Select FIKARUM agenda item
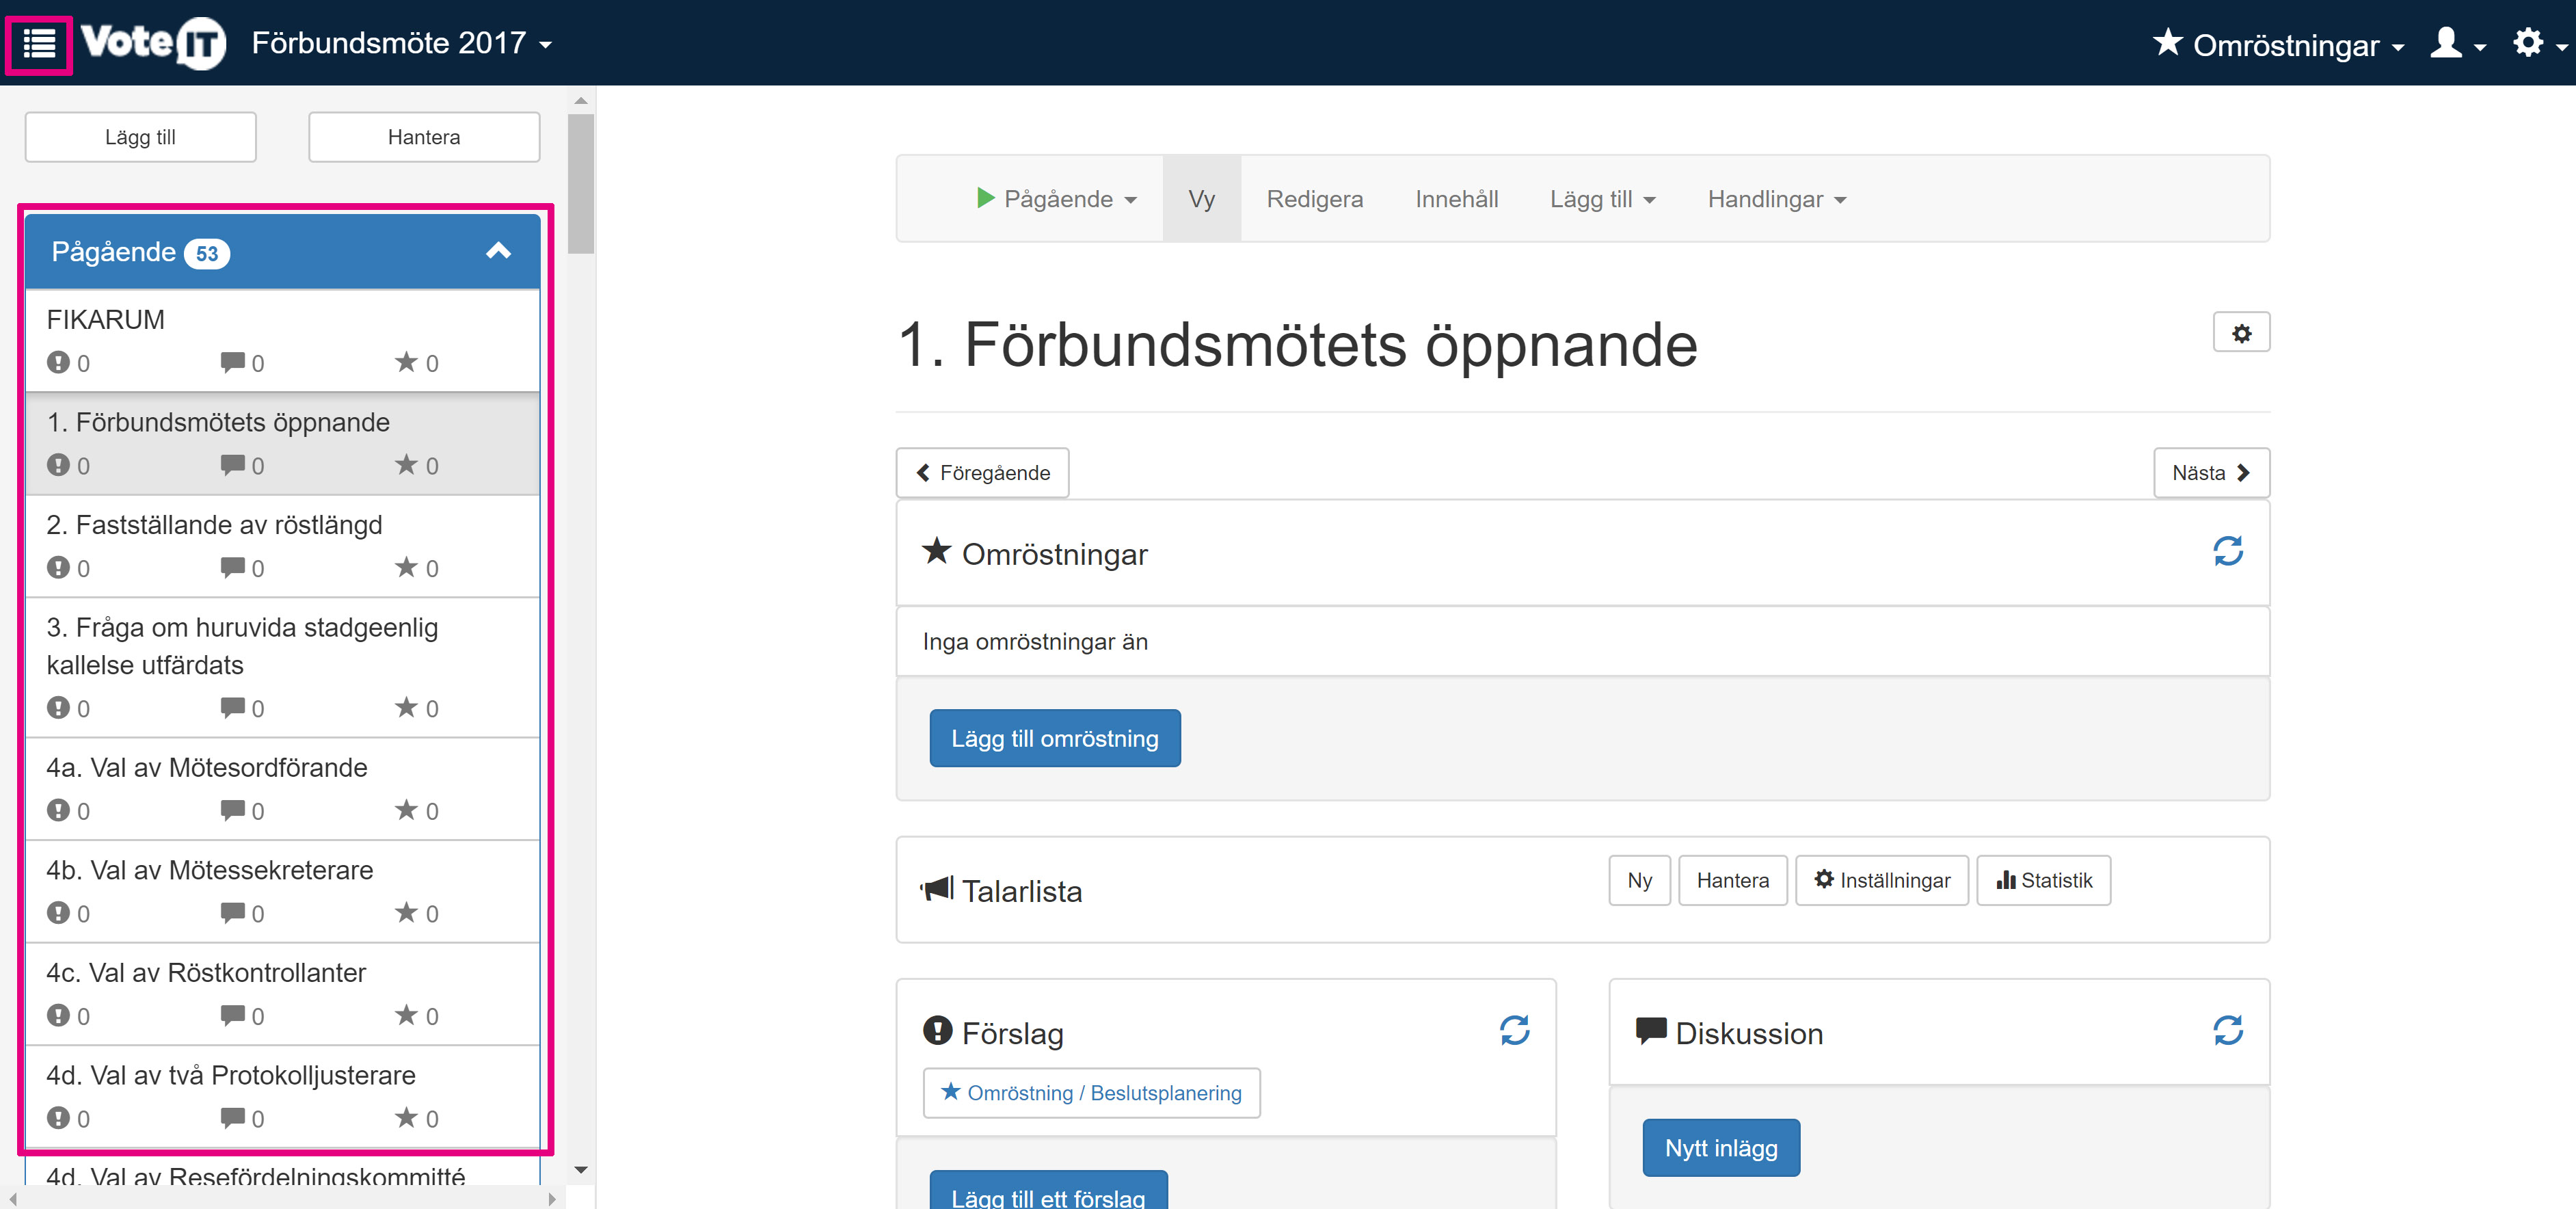This screenshot has width=2576, height=1209. click(x=283, y=340)
